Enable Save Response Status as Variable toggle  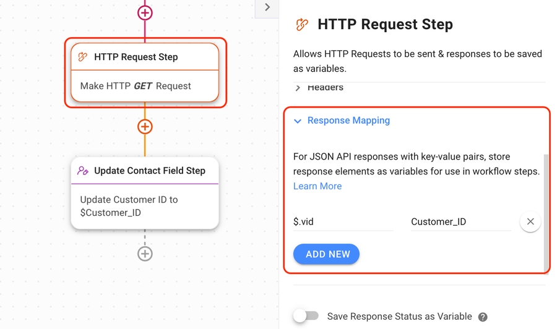click(x=306, y=316)
